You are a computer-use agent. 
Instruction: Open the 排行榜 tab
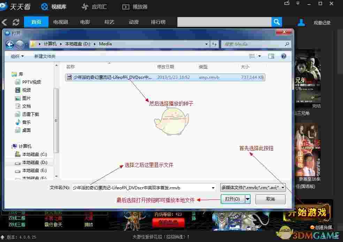pos(158,22)
